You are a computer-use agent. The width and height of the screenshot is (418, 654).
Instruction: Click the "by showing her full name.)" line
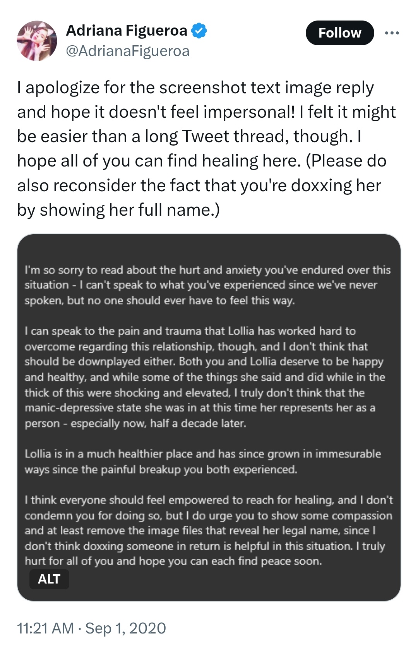pos(118,210)
